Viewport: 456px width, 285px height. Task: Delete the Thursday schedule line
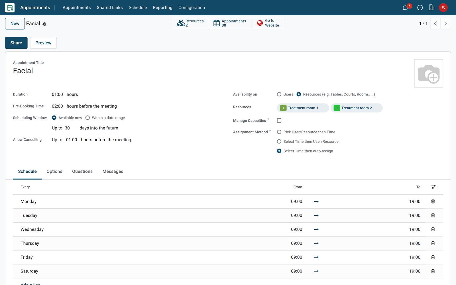433,243
